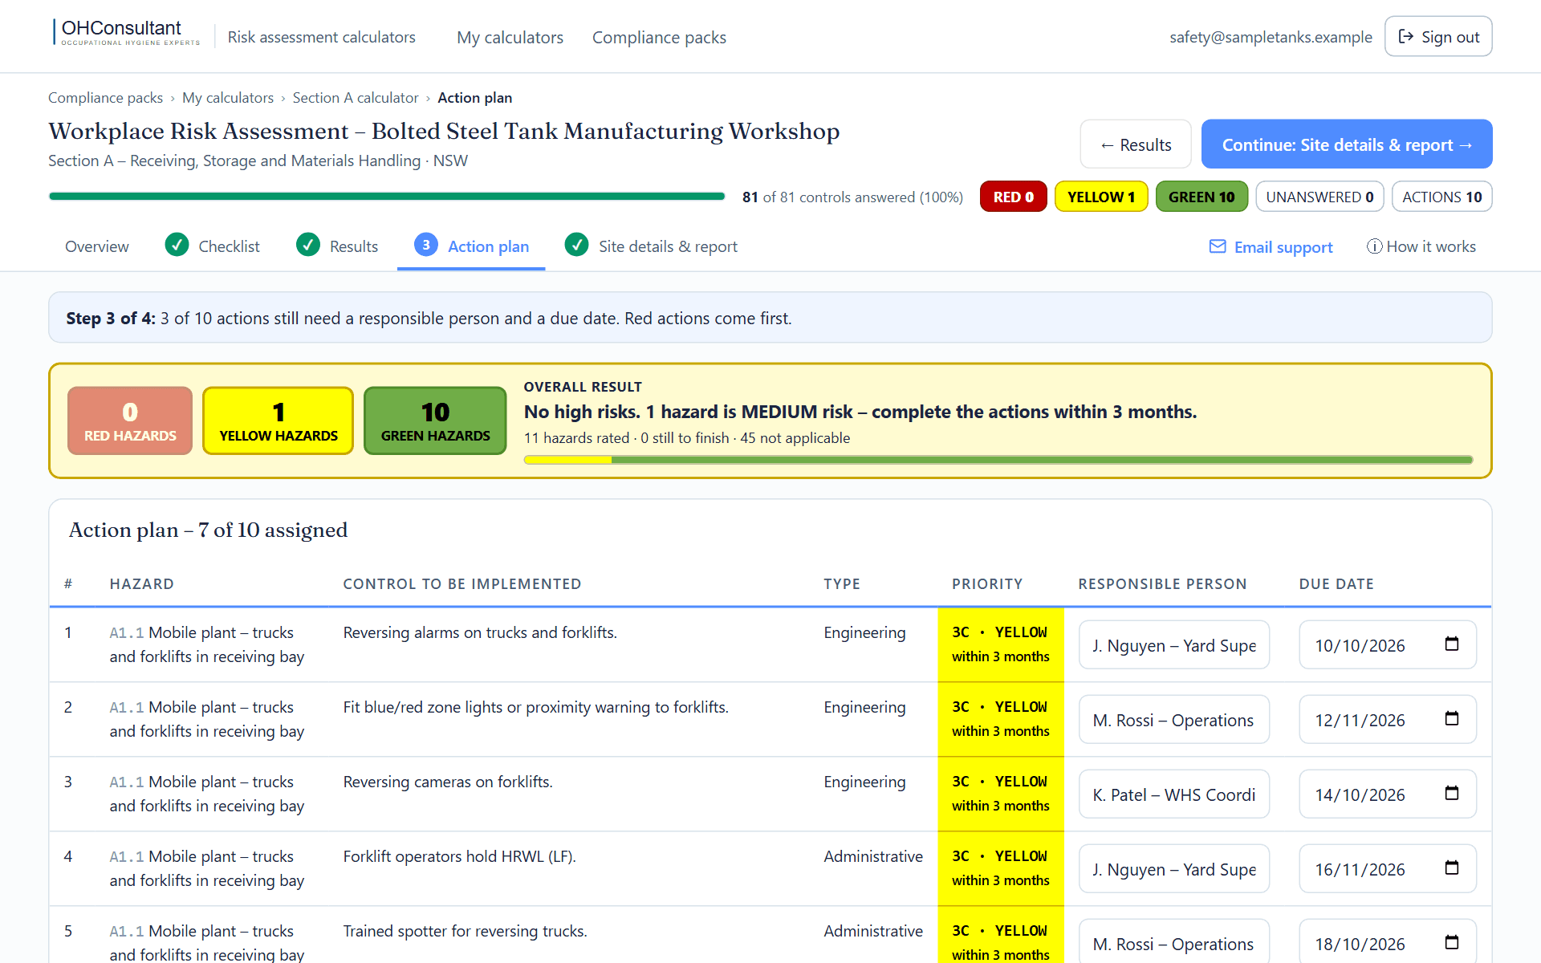This screenshot has height=963, width=1541.
Task: Edit responsible person for row 1 reversing alarms
Action: 1174,644
